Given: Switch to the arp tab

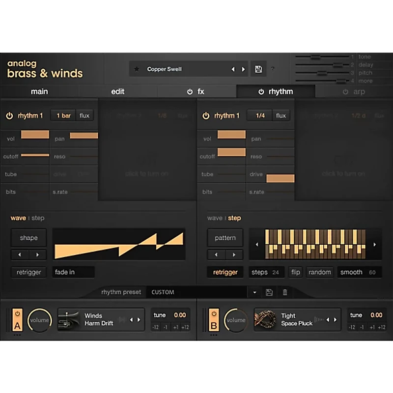Looking at the screenshot, I should tap(358, 91).
